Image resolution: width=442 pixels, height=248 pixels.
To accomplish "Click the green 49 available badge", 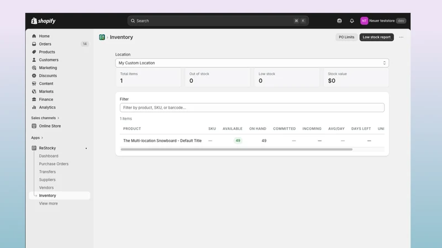I will coord(238,141).
